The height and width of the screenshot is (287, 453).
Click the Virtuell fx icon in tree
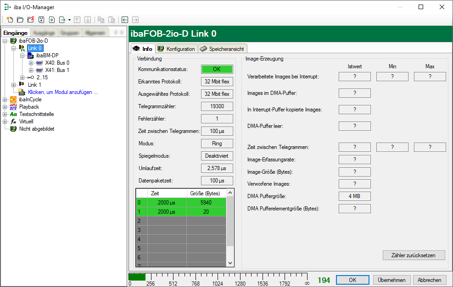[13, 121]
